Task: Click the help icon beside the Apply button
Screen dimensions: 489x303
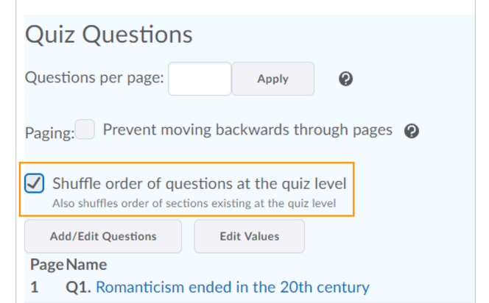Action: pyautogui.click(x=345, y=79)
